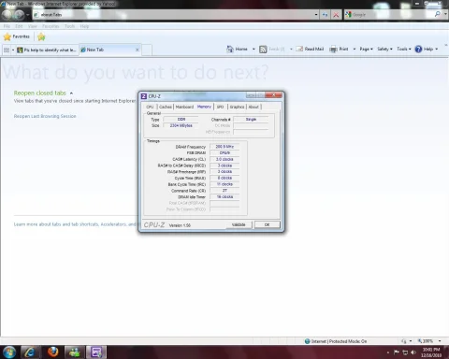
Task: Open the Windows Start orb
Action: click(x=8, y=352)
